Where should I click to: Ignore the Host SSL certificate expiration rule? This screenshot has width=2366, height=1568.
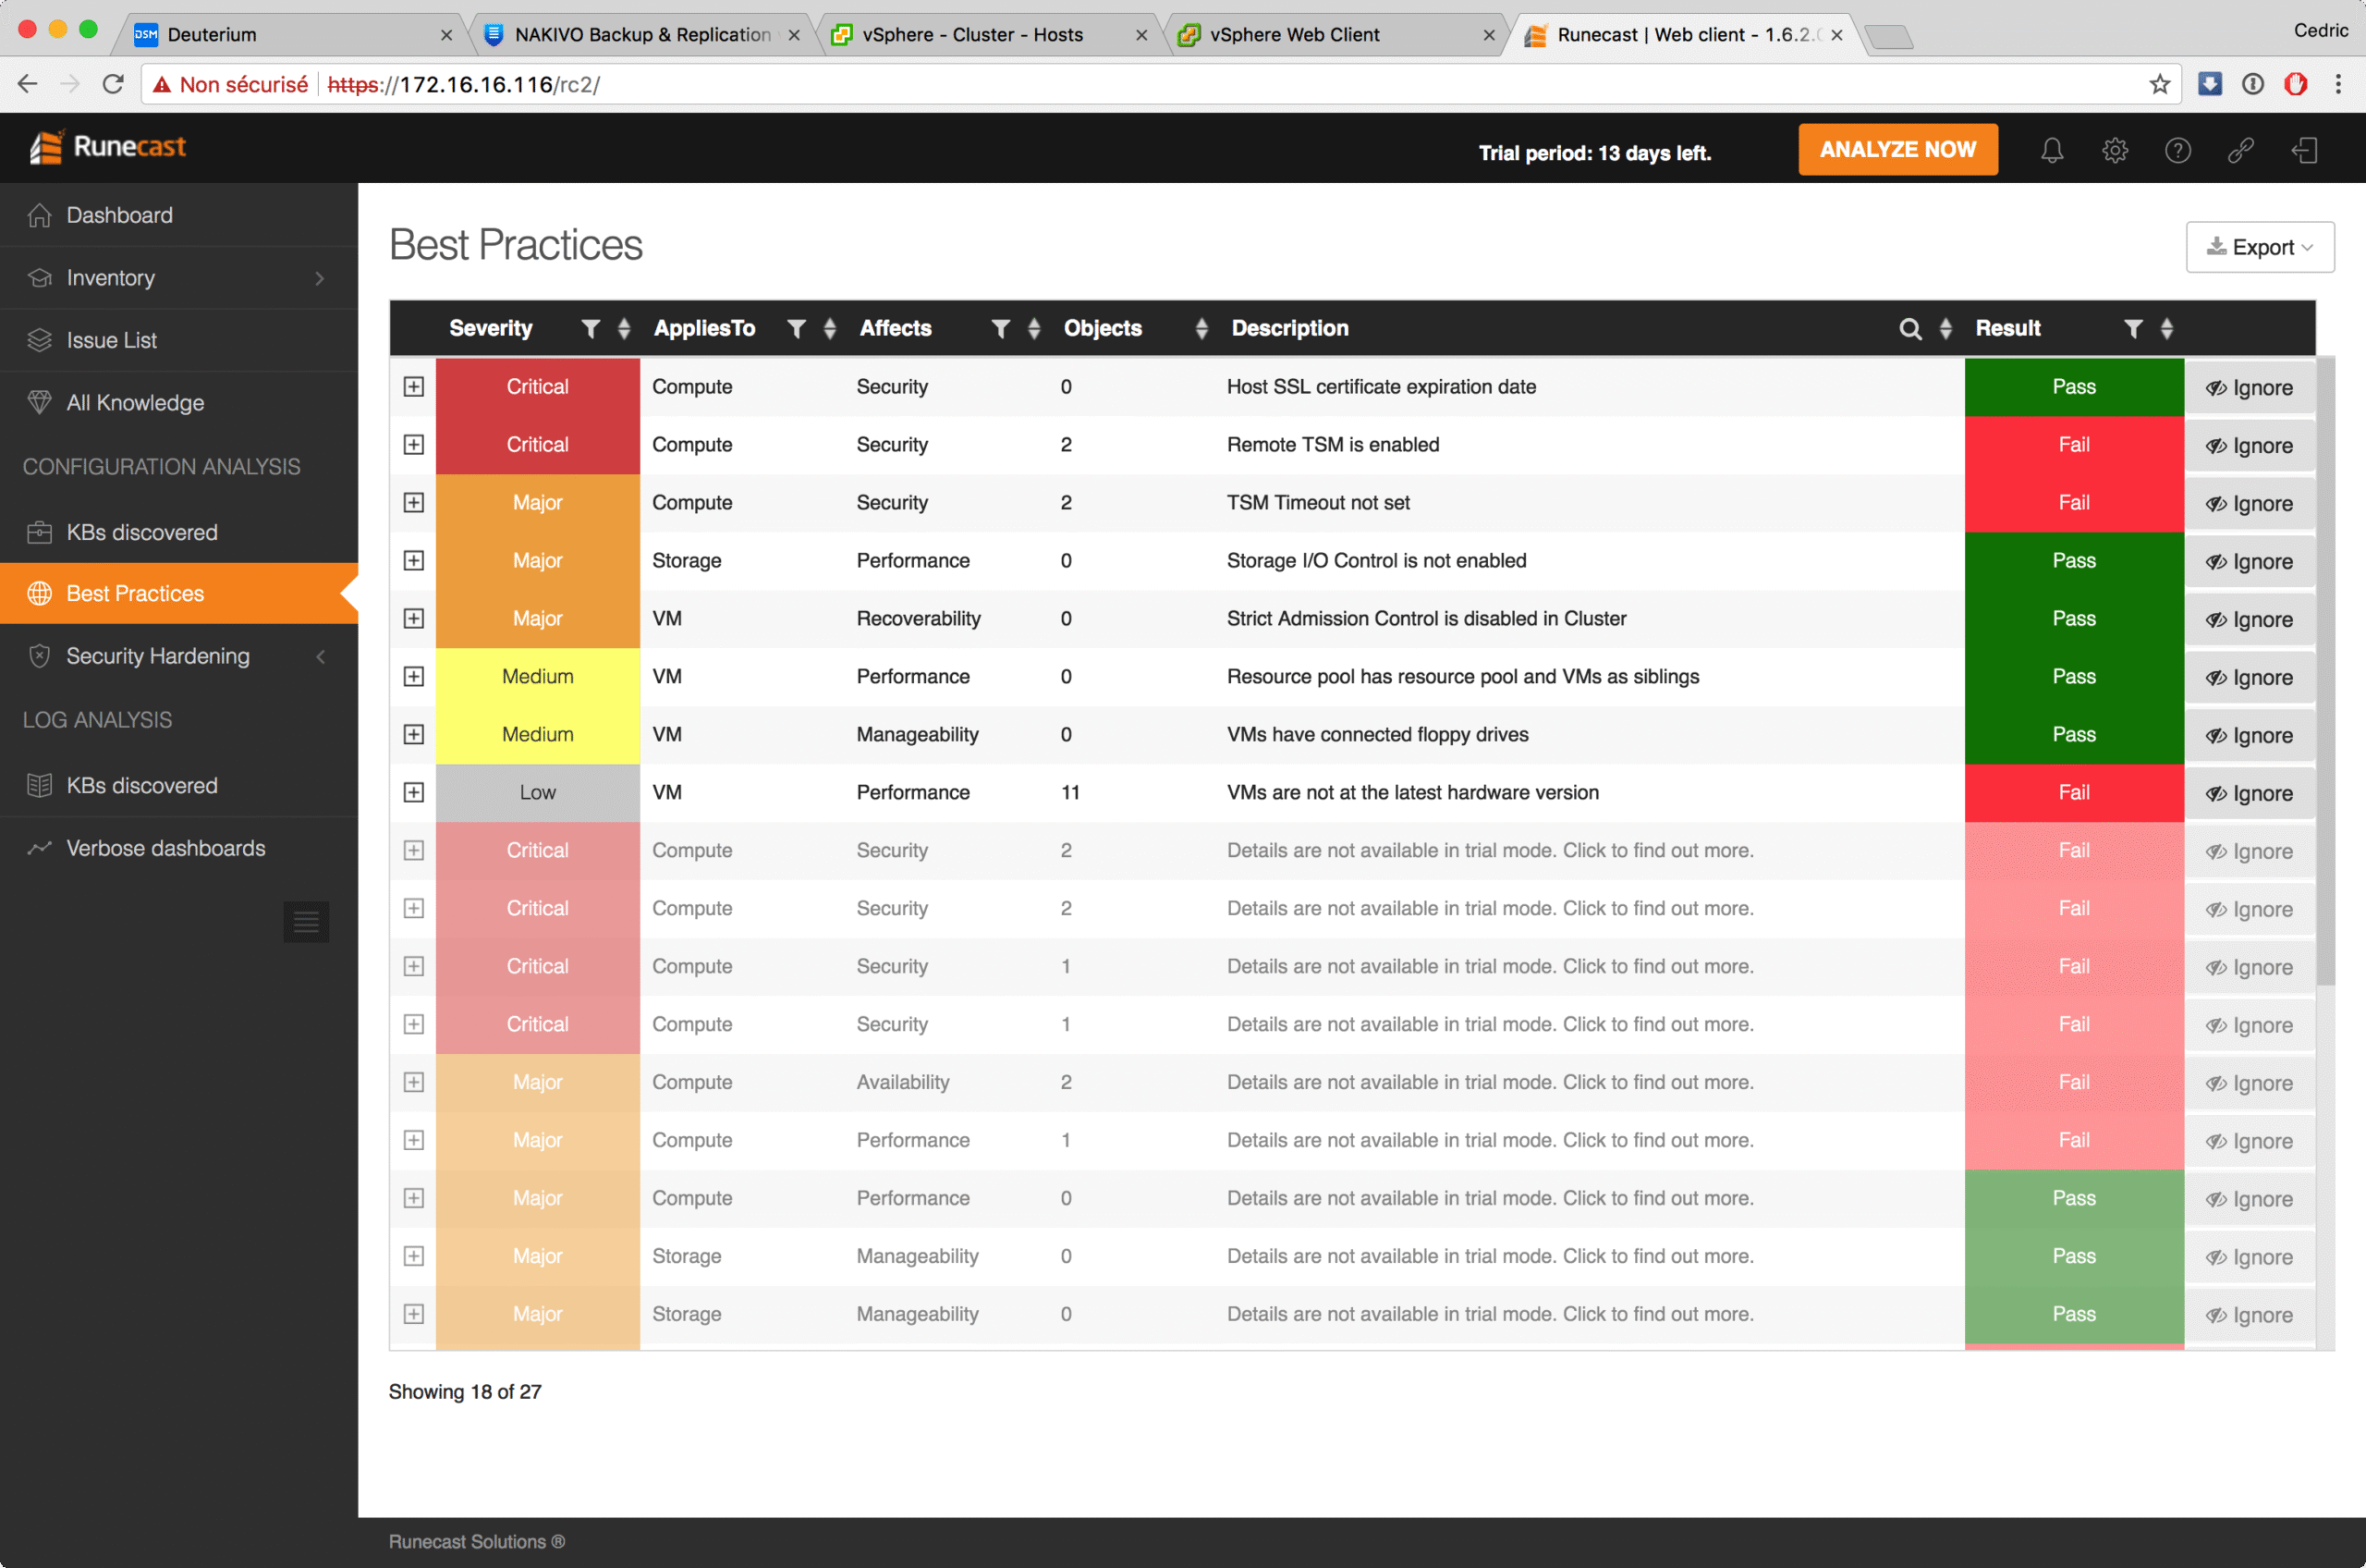2249,388
